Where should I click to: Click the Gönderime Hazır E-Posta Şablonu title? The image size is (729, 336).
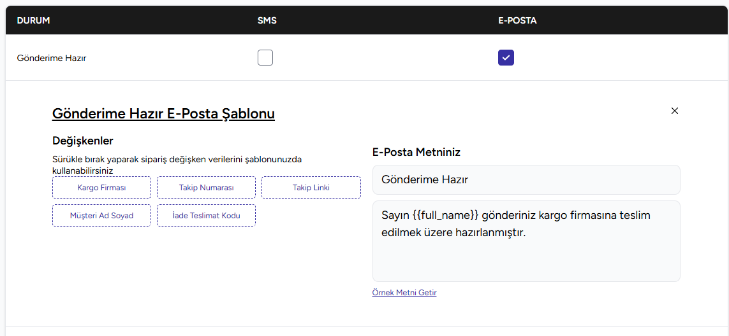tap(163, 114)
